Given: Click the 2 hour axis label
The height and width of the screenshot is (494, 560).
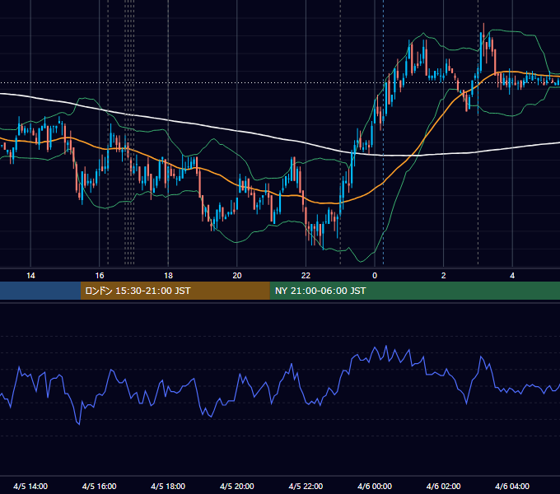Looking at the screenshot, I should coord(443,276).
